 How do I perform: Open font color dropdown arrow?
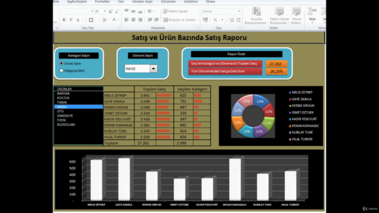click(x=118, y=20)
